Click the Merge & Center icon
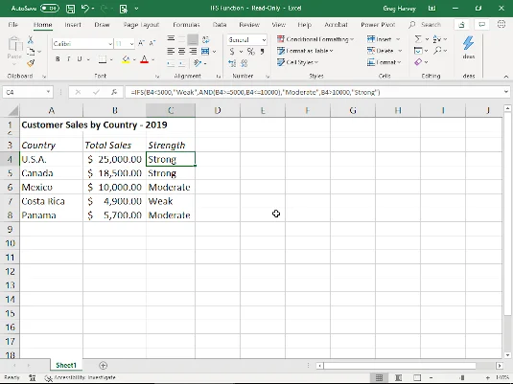Image resolution: width=513 pixels, height=384 pixels. [x=205, y=52]
